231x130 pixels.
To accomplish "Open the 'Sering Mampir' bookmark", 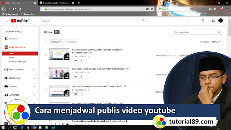I will pos(10,14).
